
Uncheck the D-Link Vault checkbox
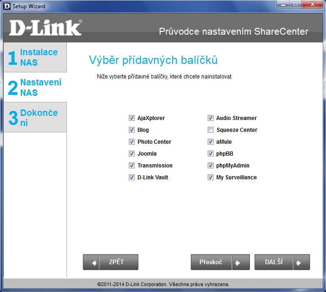[132, 177]
